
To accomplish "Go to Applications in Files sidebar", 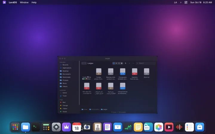I will [69, 68].
